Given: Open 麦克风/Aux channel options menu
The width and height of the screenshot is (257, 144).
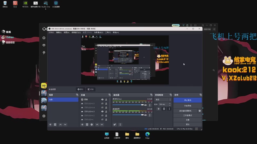Looking at the screenshot, I should [150, 105].
